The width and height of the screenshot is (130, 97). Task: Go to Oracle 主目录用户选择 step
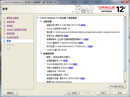click(x=17, y=29)
